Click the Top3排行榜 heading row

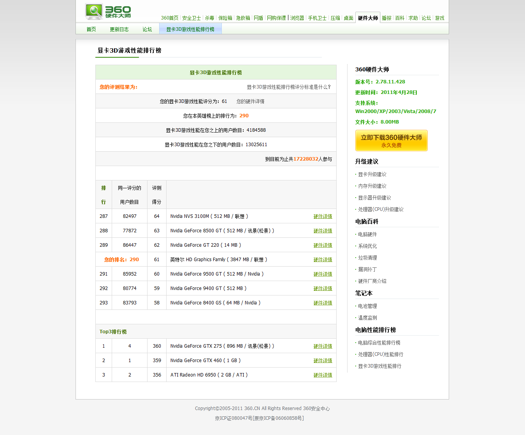coord(216,332)
